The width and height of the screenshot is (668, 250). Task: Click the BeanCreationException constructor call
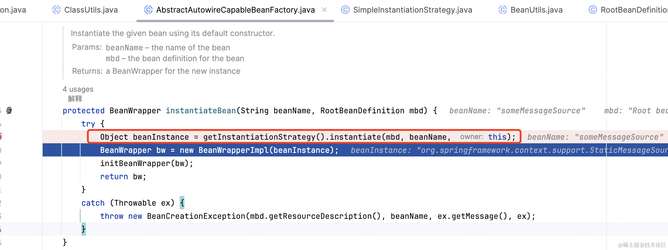[196, 216]
